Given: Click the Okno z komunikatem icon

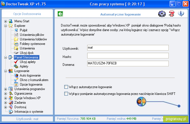Looking at the screenshot, I should 16,80.
